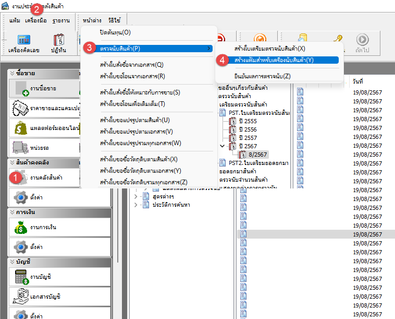Click the วันที่ column header

(x=357, y=82)
